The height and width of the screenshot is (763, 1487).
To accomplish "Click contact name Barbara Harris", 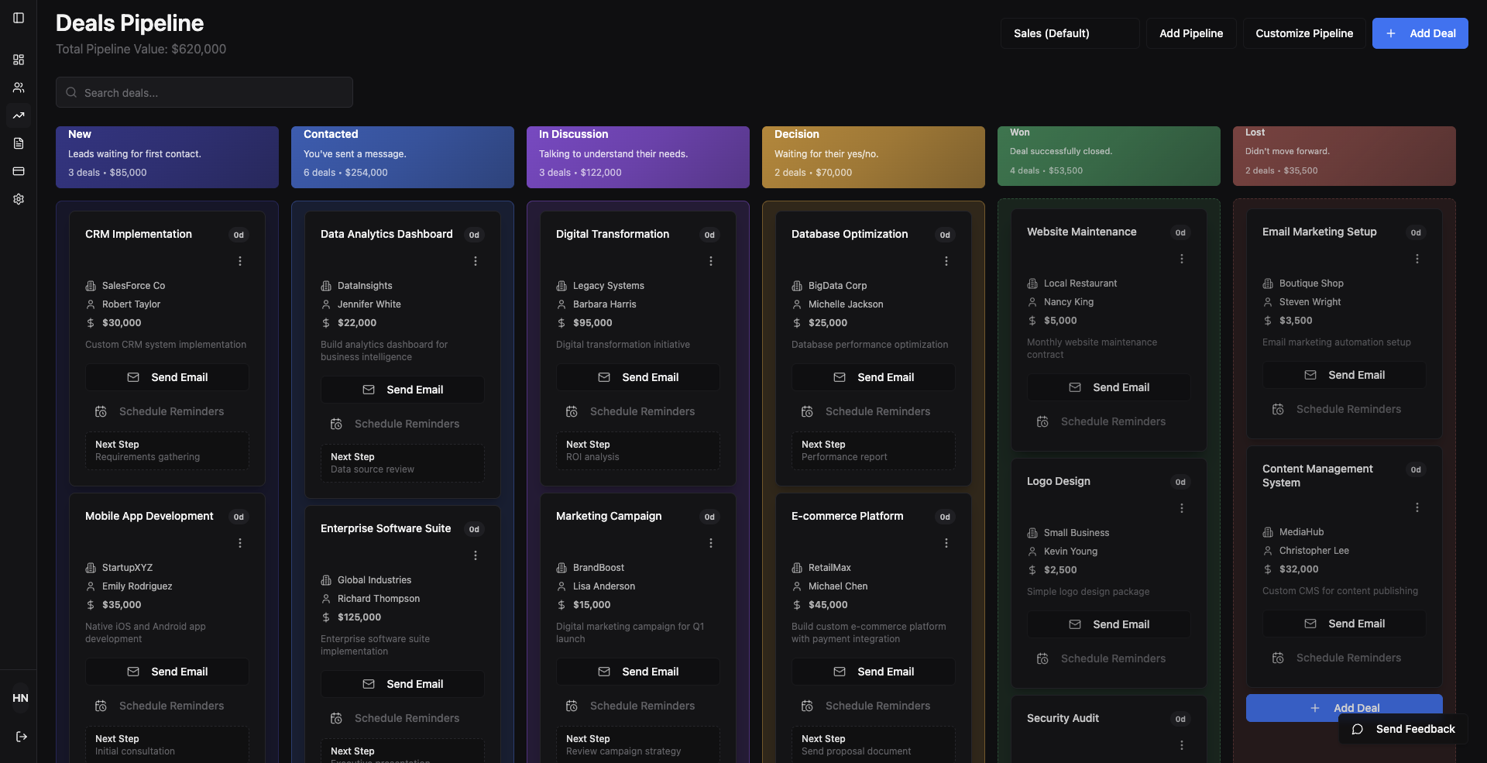I will 605,304.
